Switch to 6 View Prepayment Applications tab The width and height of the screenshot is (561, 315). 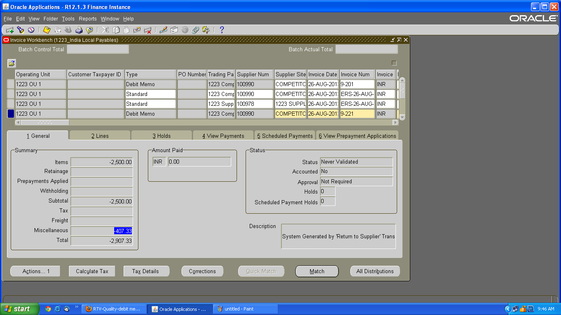357,136
